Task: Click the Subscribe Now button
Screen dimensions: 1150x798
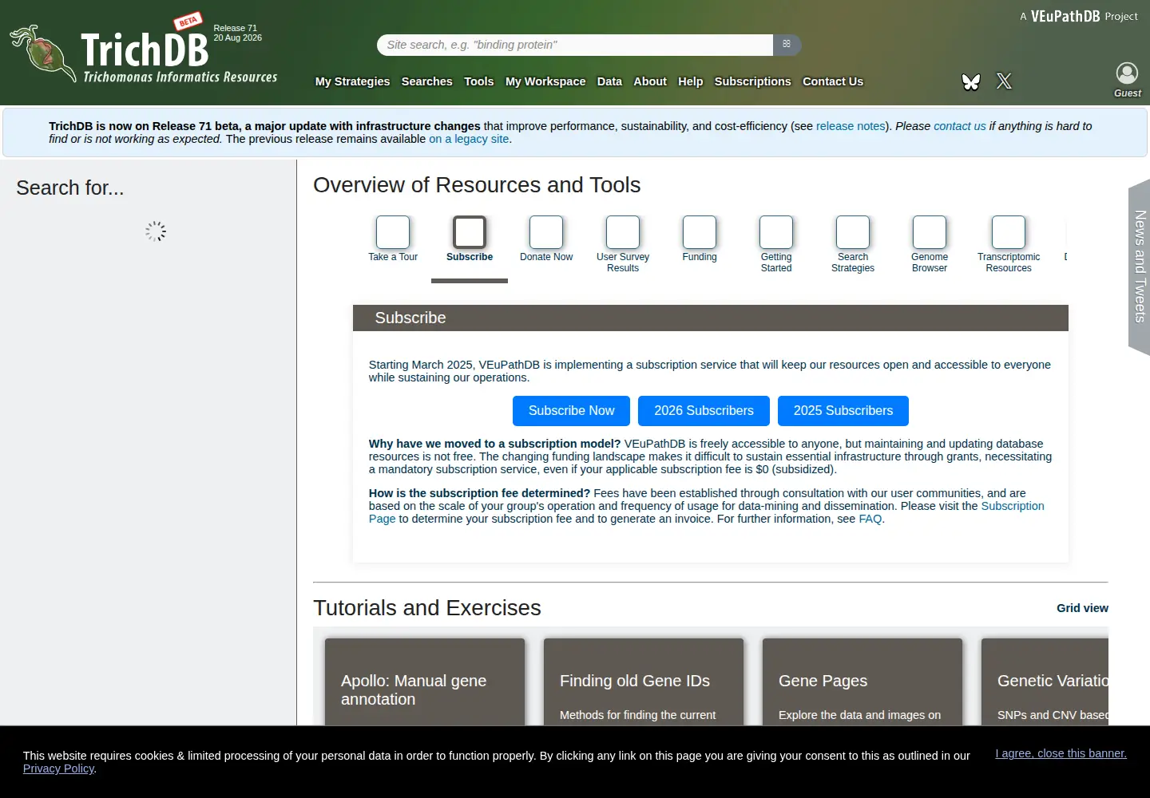Action: point(571,411)
